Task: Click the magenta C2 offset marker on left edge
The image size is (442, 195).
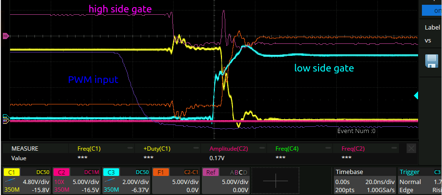Action: pyautogui.click(x=6, y=36)
